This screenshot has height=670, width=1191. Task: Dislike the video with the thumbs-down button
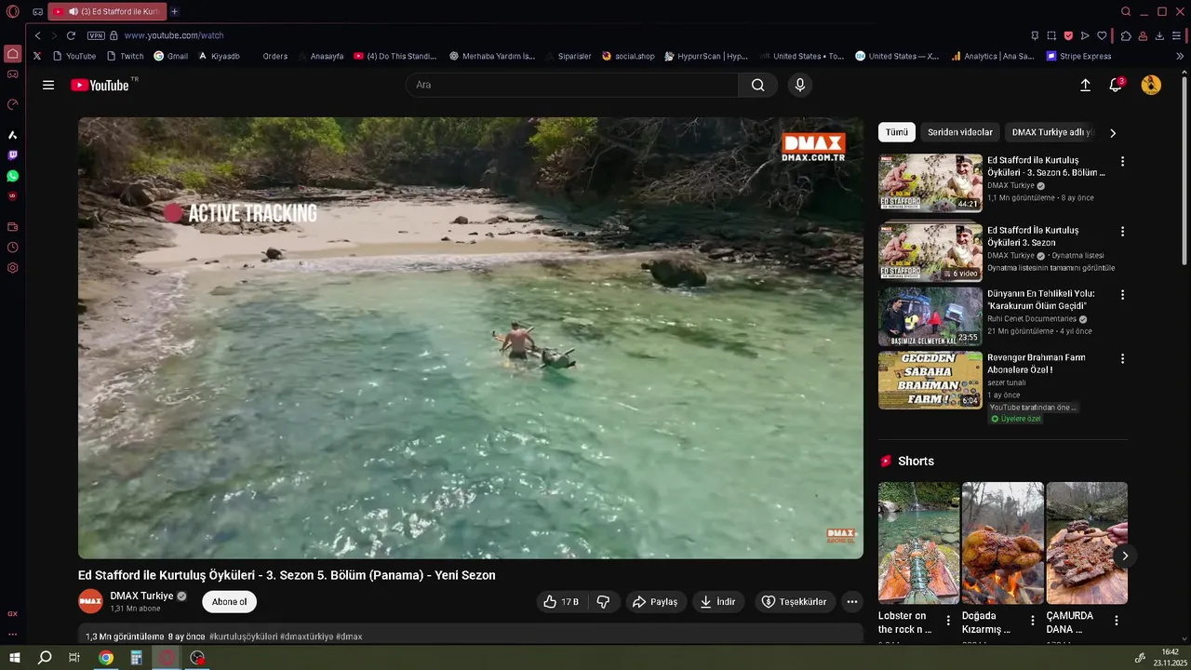pyautogui.click(x=603, y=602)
